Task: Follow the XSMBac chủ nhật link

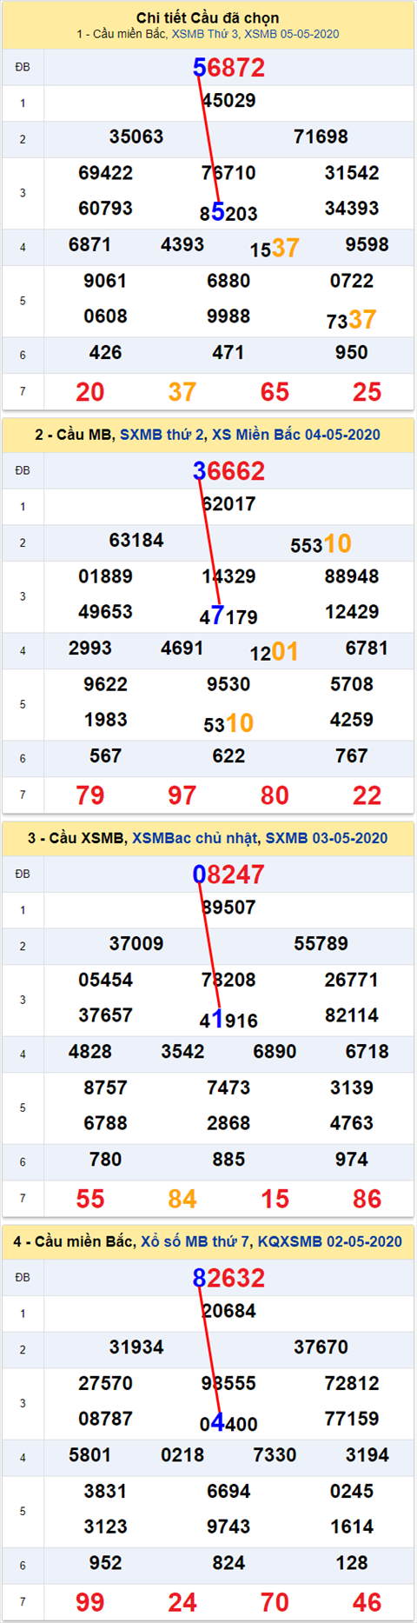Action: [x=195, y=838]
